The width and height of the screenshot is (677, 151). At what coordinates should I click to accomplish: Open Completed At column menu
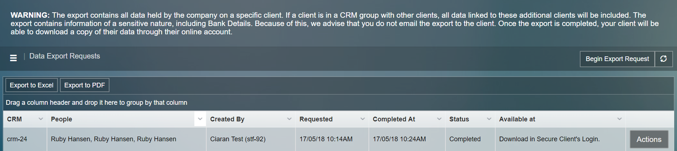pos(439,119)
